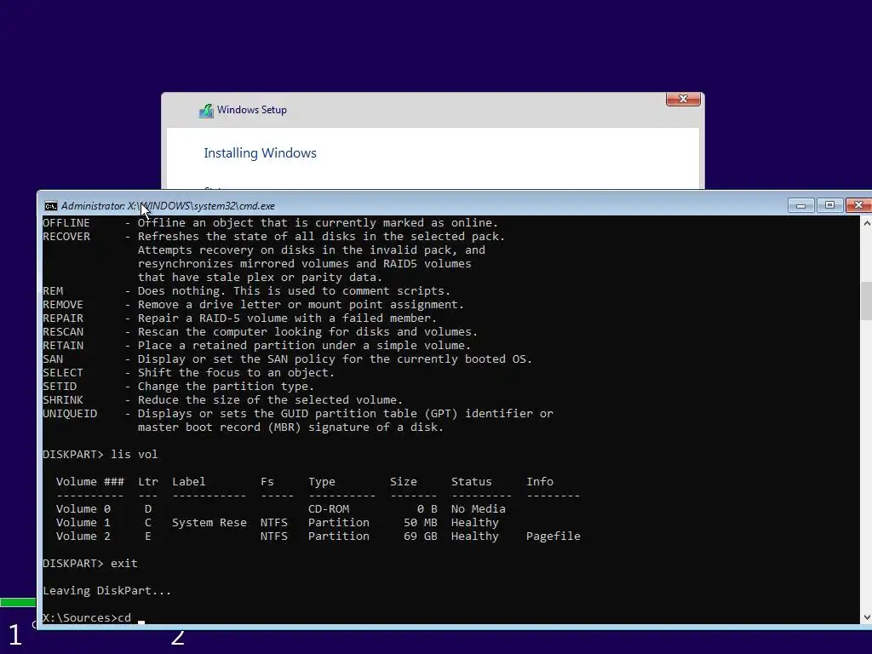Click the 'System Rese' label value
872x654 pixels.
point(209,523)
